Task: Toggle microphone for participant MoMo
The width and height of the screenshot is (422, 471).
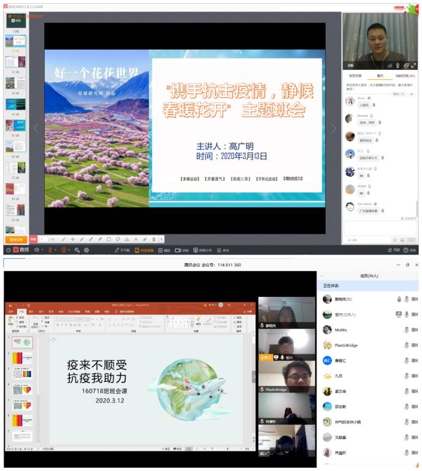Action: 406,330
